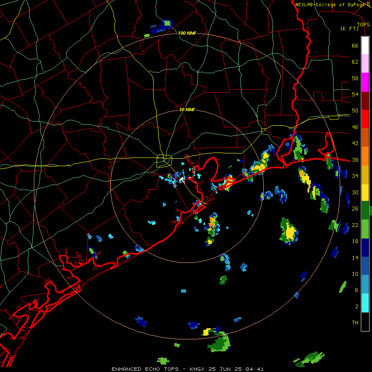Select the legend value "66"
The height and width of the screenshot is (372, 372).
point(355,46)
